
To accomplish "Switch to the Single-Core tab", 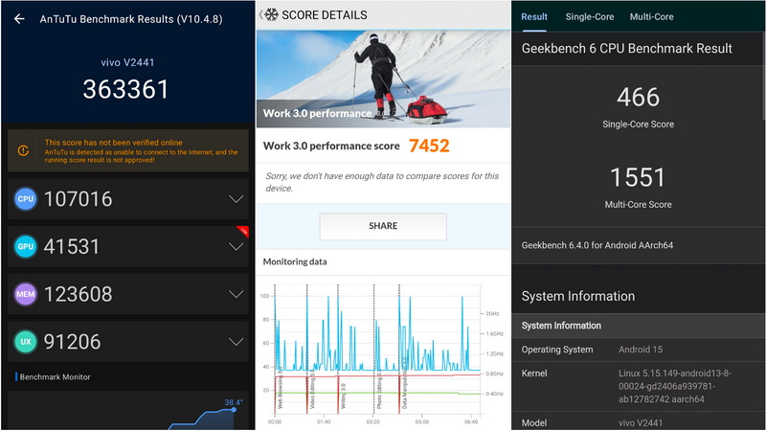I will pos(589,16).
